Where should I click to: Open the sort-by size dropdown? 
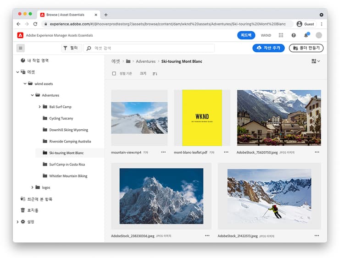pyautogui.click(x=143, y=73)
